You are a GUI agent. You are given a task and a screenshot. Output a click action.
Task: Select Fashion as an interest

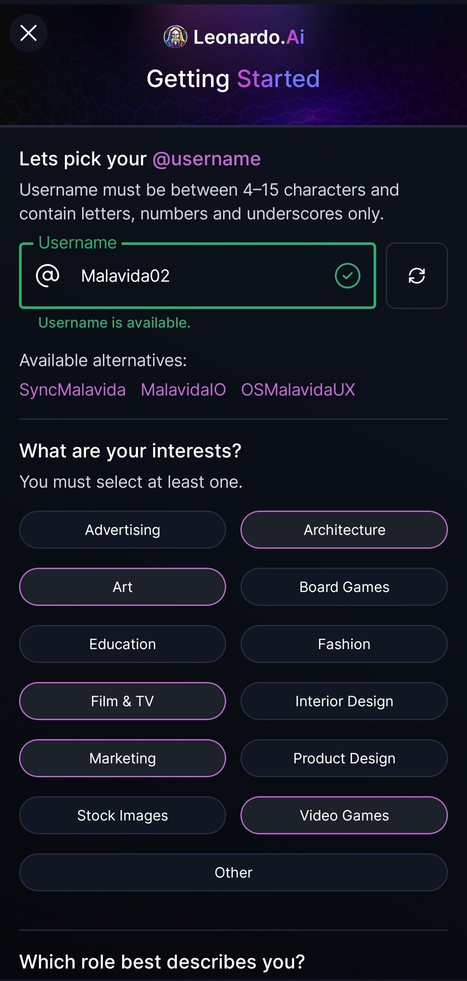pos(344,644)
